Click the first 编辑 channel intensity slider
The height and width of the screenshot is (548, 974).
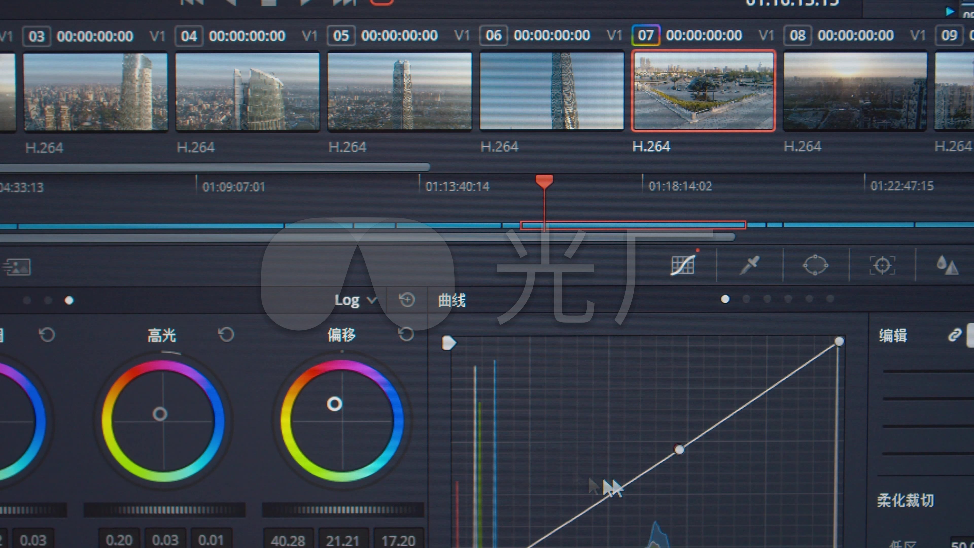928,371
